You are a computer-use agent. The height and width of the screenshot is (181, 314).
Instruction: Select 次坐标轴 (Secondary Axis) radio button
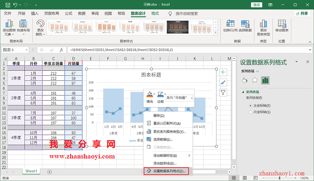(x=250, y=112)
